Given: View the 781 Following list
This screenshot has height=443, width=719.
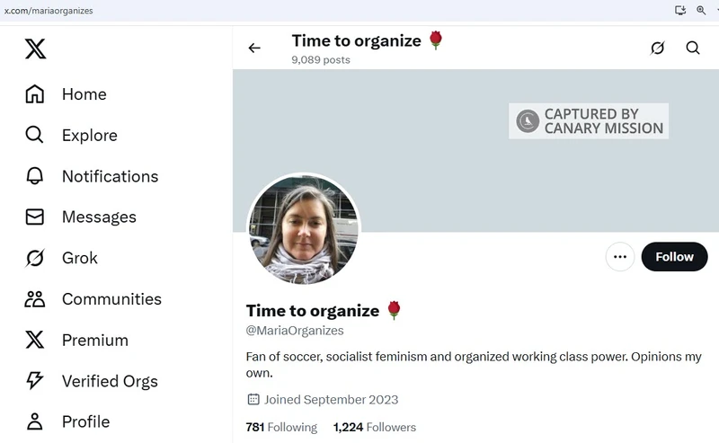Looking at the screenshot, I should click(x=281, y=428).
